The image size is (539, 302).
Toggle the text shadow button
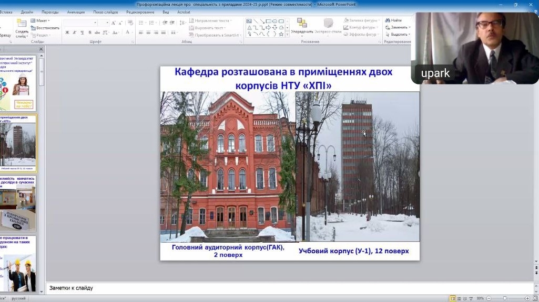pyautogui.click(x=89, y=33)
